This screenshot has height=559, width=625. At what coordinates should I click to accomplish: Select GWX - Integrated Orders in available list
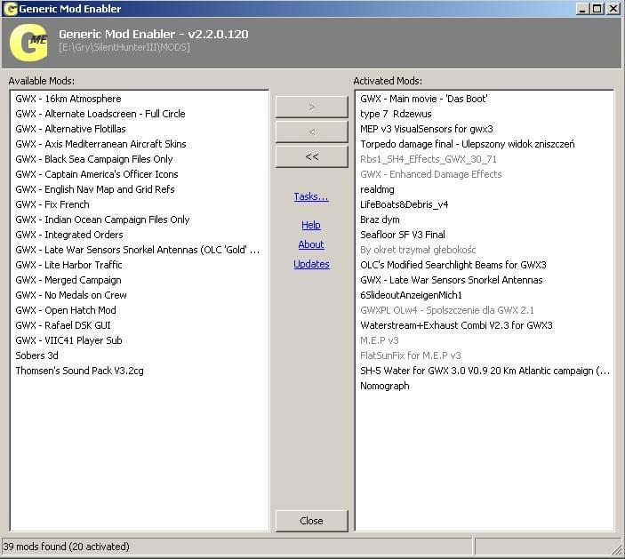click(x=69, y=235)
